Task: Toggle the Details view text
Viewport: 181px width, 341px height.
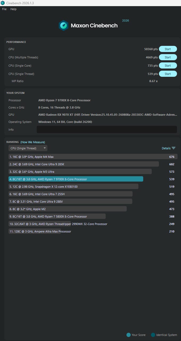Action: pos(166,148)
